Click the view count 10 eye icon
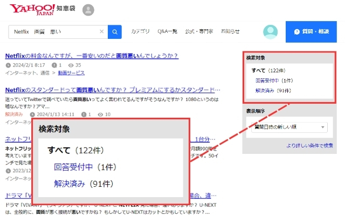 coord(100,114)
